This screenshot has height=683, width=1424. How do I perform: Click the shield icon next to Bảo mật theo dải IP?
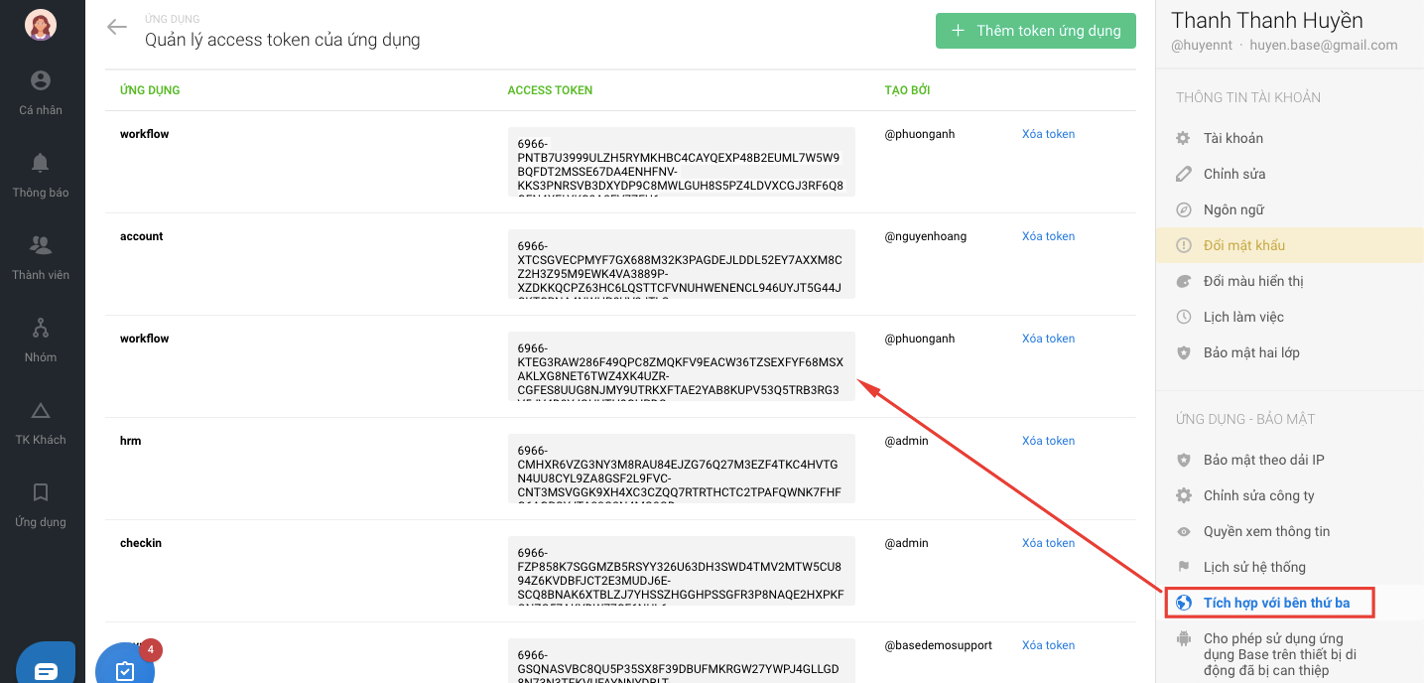[1183, 460]
